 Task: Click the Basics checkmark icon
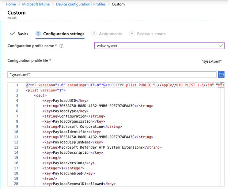coord(12,34)
